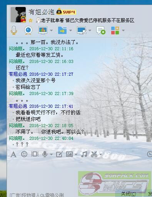The width and height of the screenshot is (152, 197).
Task: Click the signature text 老子就单着
Action: [x=52, y=20]
